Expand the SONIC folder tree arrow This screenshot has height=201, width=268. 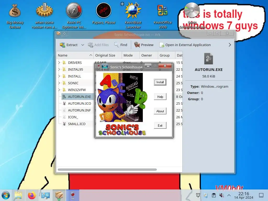click(x=59, y=83)
